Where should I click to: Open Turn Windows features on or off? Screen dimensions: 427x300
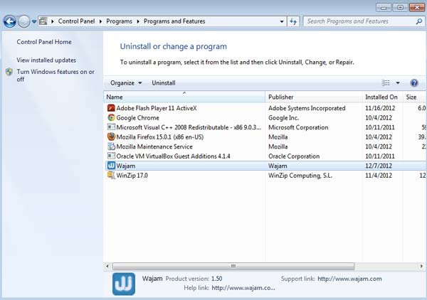point(56,75)
